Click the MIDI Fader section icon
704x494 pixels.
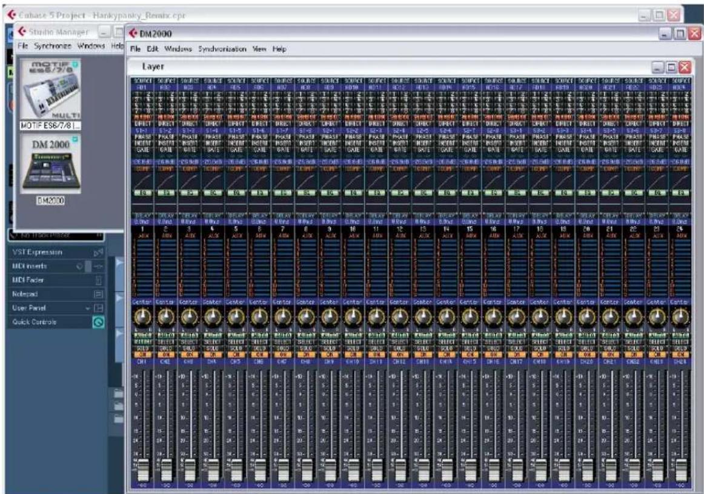click(x=98, y=280)
